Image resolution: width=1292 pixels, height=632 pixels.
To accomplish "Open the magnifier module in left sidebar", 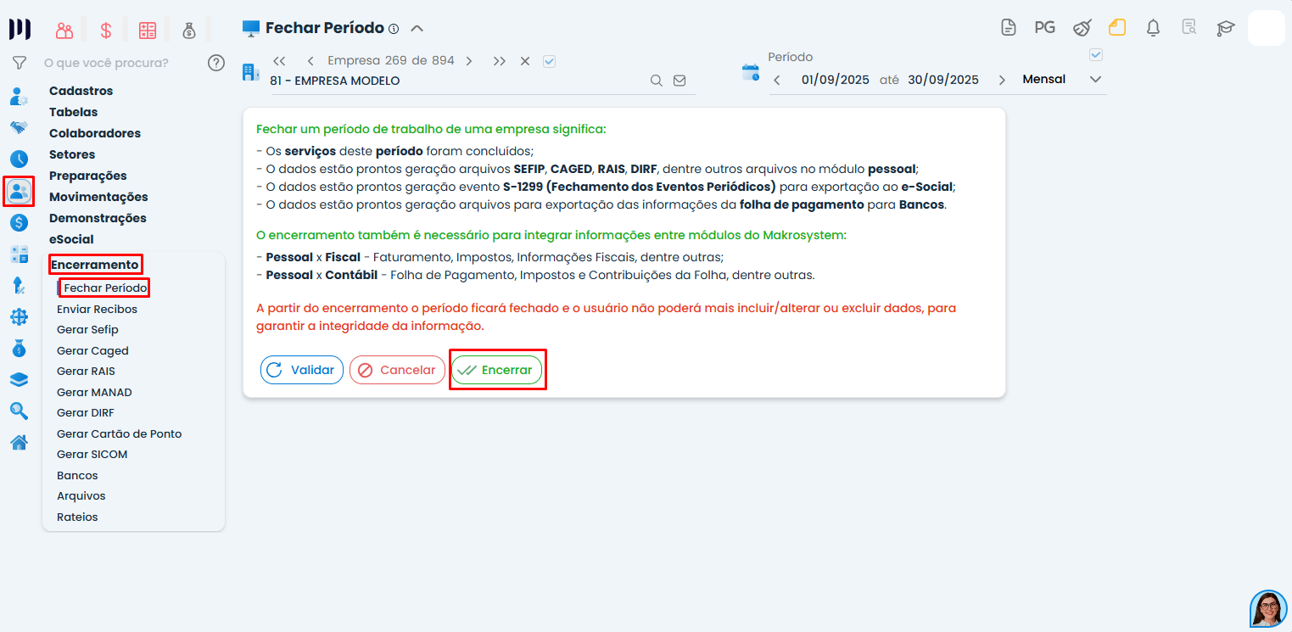I will point(19,411).
